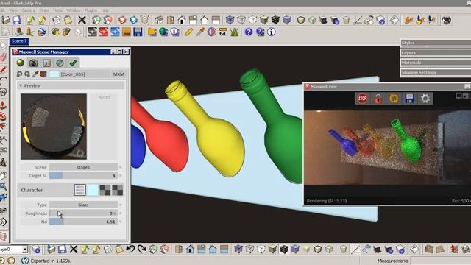This screenshot has height=265, width=471.
Task: Click the light blue Character color swatch
Action: [93, 190]
